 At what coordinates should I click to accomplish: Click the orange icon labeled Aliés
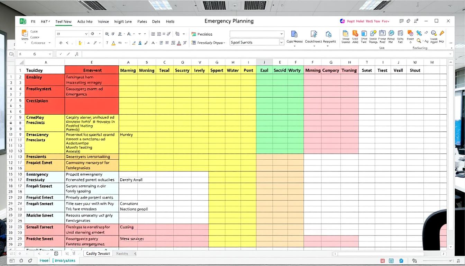click(355, 33)
